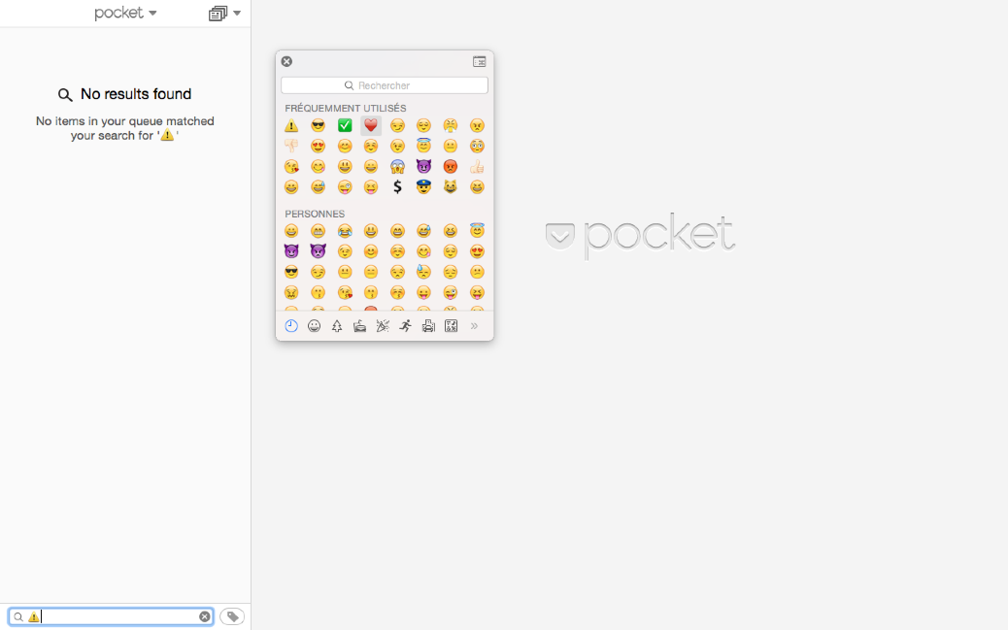Pick the police officer emoji
The width and height of the screenshot is (1008, 630).
click(x=423, y=187)
